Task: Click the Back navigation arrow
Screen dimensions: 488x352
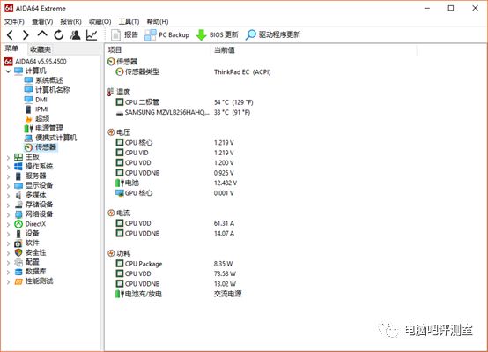Action: pos(10,35)
